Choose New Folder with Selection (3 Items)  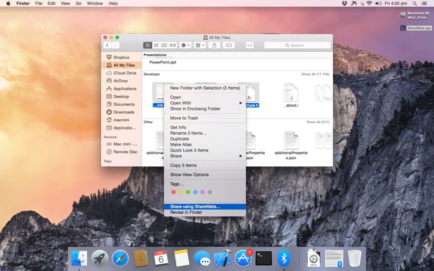[x=205, y=88]
